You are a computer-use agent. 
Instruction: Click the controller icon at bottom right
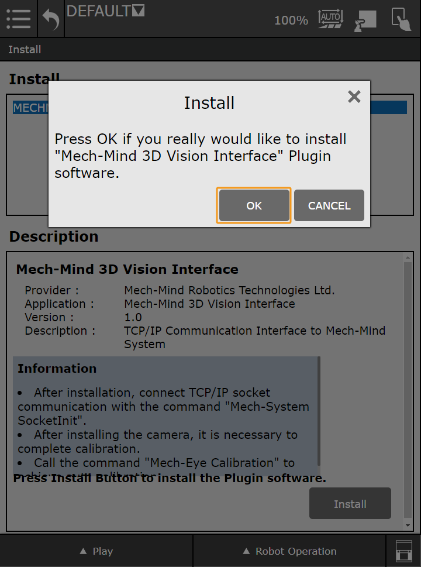(403, 551)
